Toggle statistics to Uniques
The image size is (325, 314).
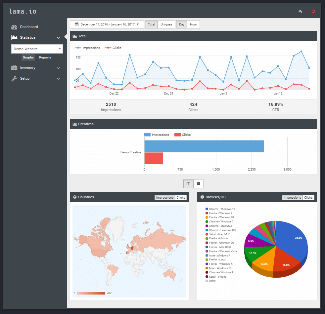[x=166, y=24]
